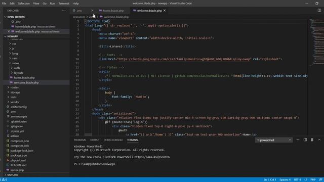This screenshot has width=324, height=182.
Task: Open README.md in the file tree
Action: coord(18,165)
